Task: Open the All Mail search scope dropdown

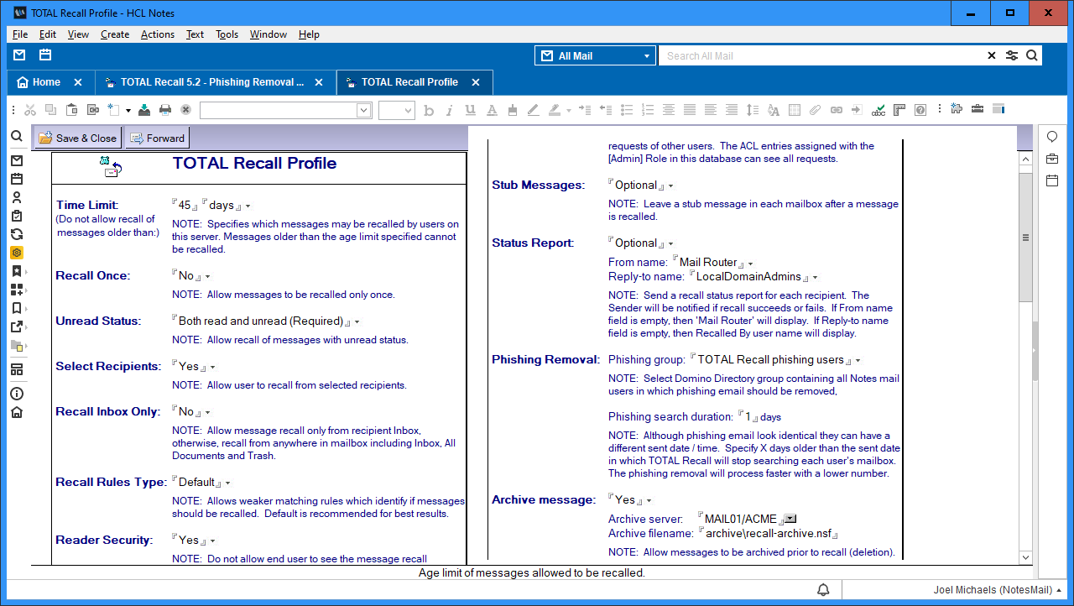Action: [x=596, y=55]
